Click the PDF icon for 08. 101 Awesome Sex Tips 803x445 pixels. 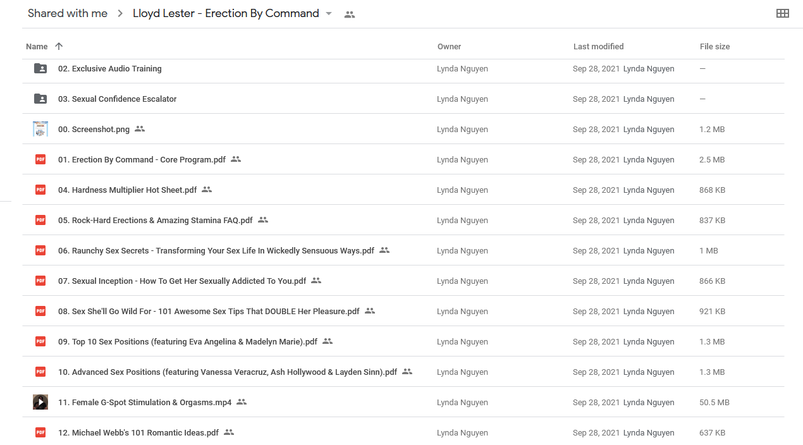pyautogui.click(x=40, y=311)
